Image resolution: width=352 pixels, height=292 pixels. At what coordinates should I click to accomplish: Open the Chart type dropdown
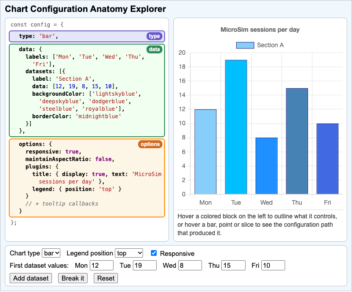[x=51, y=253]
